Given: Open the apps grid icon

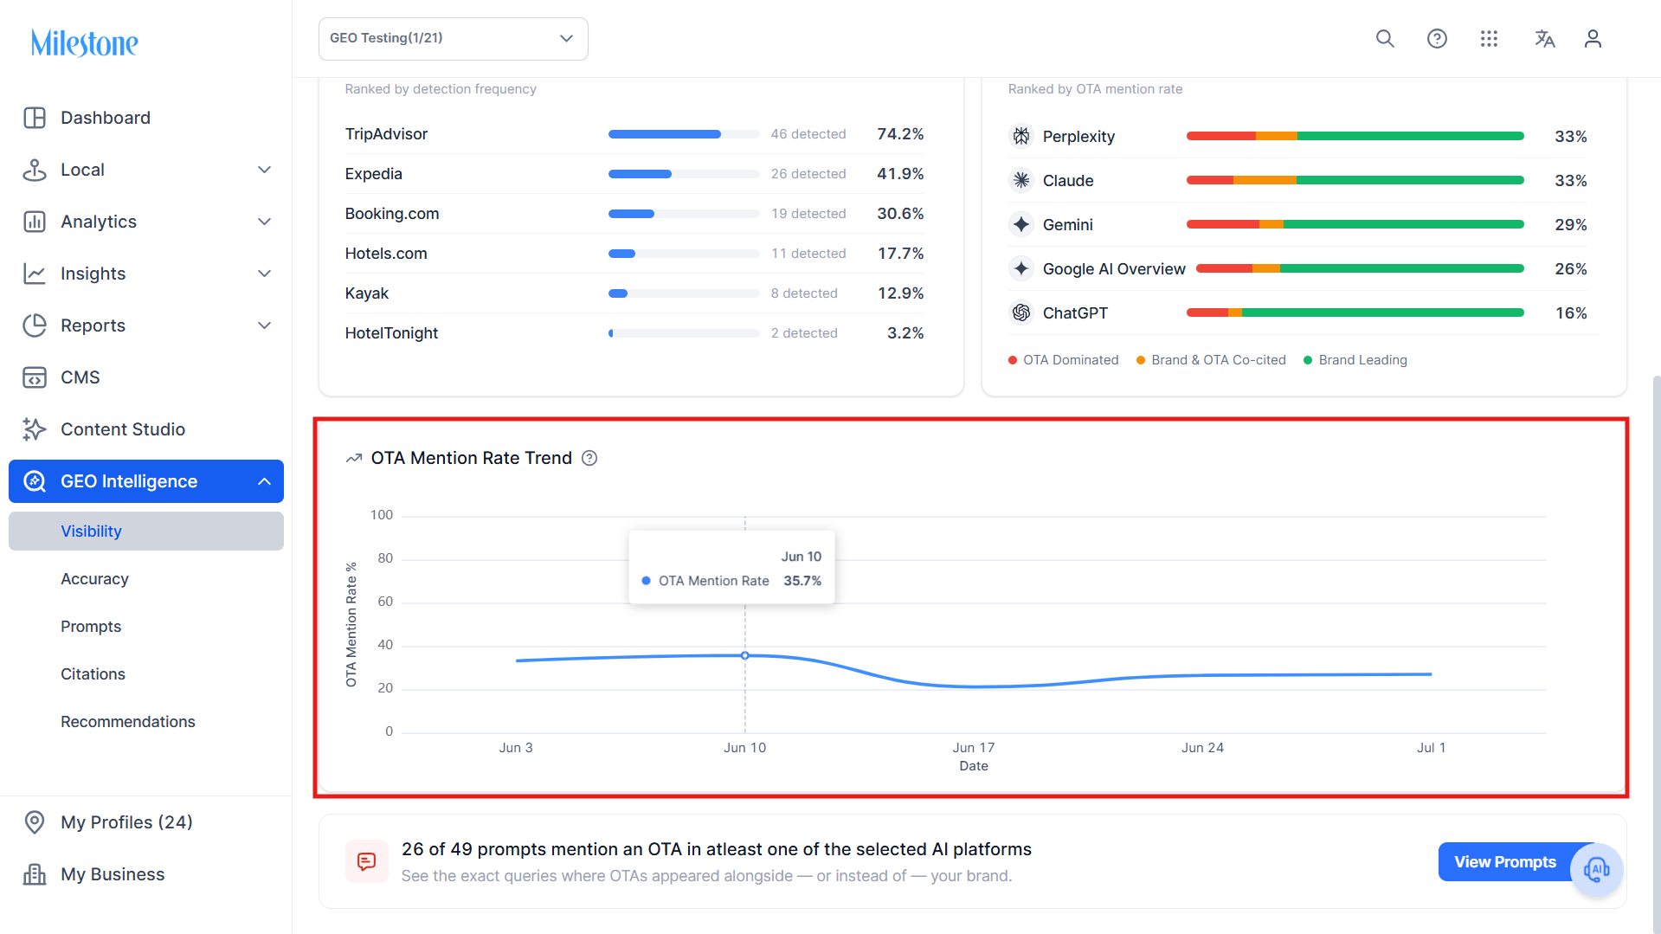Looking at the screenshot, I should click(1489, 39).
